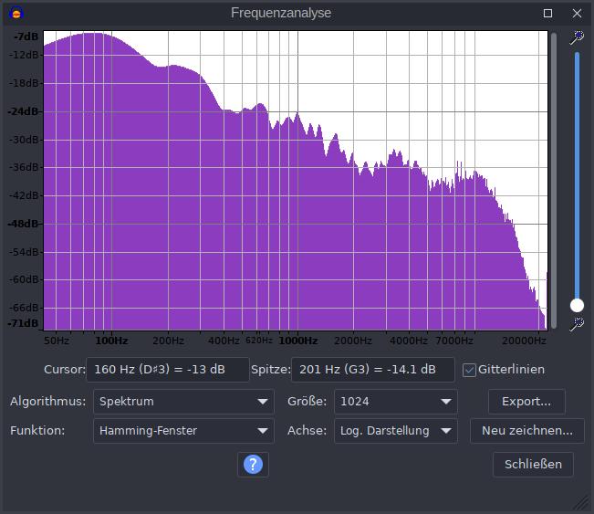Open the blue question mark help button

tap(253, 465)
